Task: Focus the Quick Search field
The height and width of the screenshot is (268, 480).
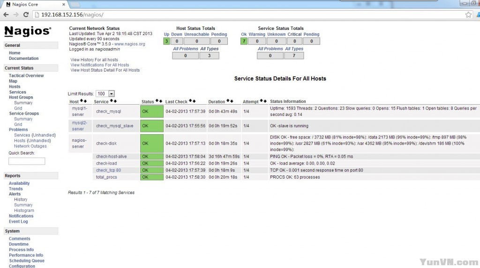Action: [x=27, y=161]
